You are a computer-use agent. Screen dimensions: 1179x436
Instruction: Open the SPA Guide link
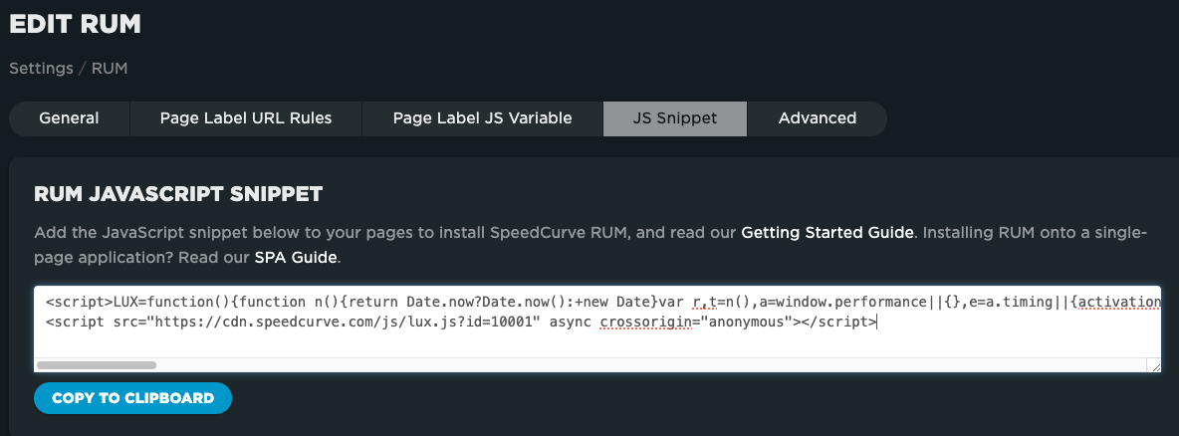tap(296, 257)
